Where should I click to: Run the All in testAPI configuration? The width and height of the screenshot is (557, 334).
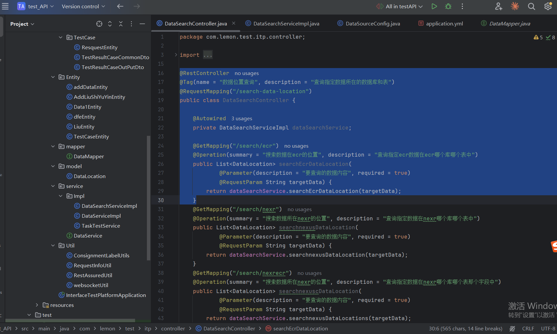(x=434, y=6)
